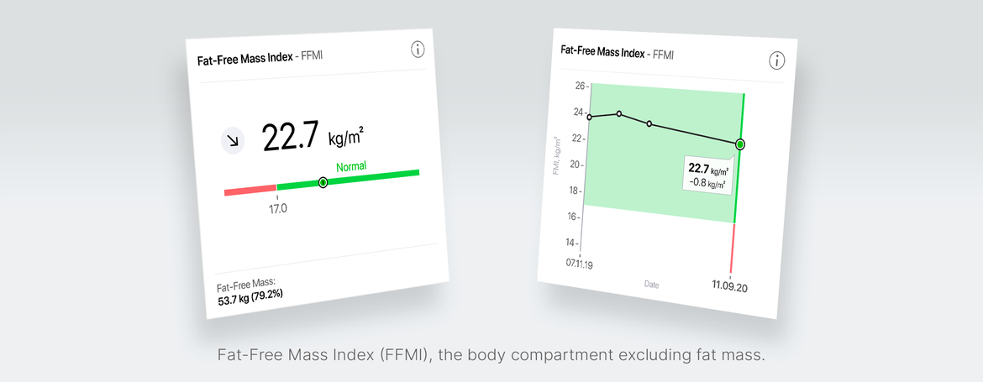Select the second chart data point near 24
The width and height of the screenshot is (983, 382).
click(x=619, y=114)
